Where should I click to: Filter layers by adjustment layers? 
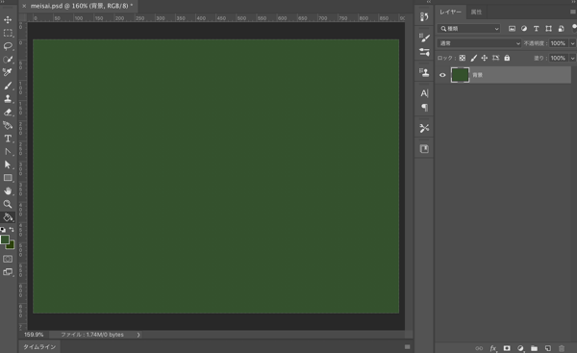tap(524, 28)
